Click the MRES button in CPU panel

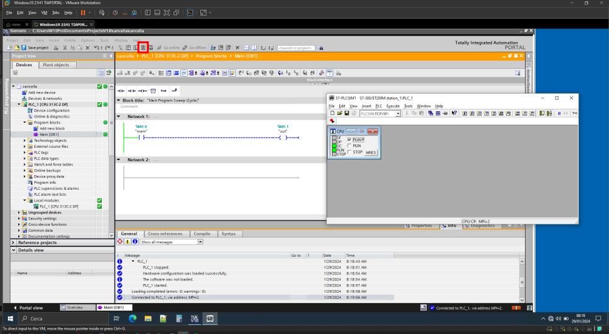[371, 153]
